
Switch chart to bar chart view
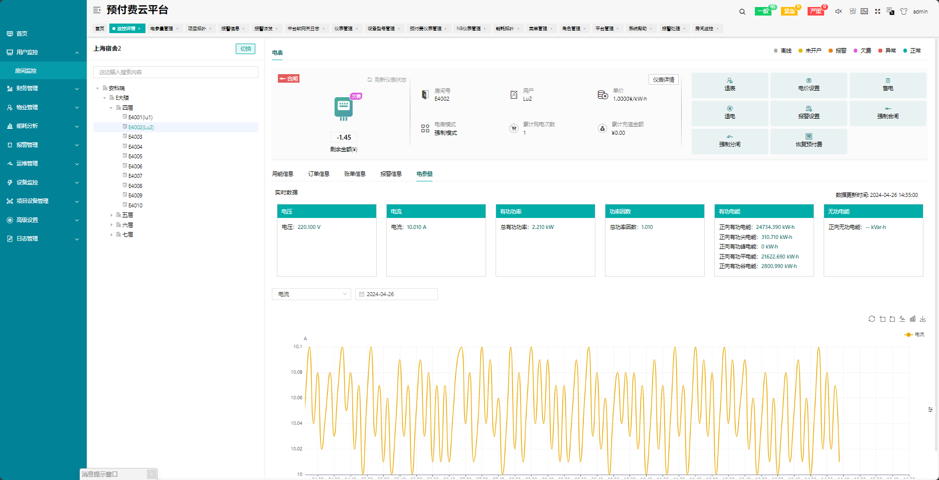(912, 319)
